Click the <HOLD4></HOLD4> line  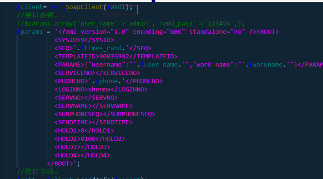point(82,155)
